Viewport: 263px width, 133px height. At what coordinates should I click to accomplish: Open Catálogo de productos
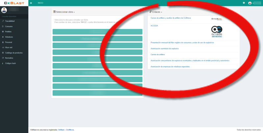coord(14,53)
